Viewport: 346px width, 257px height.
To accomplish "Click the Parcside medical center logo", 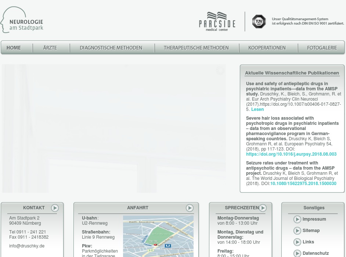I will (x=217, y=22).
